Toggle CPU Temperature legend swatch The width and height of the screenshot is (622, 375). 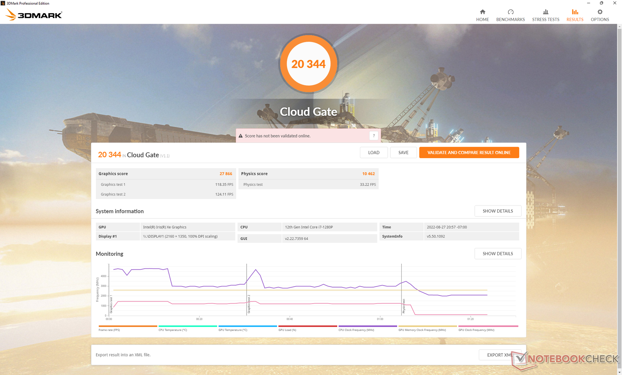pos(188,326)
